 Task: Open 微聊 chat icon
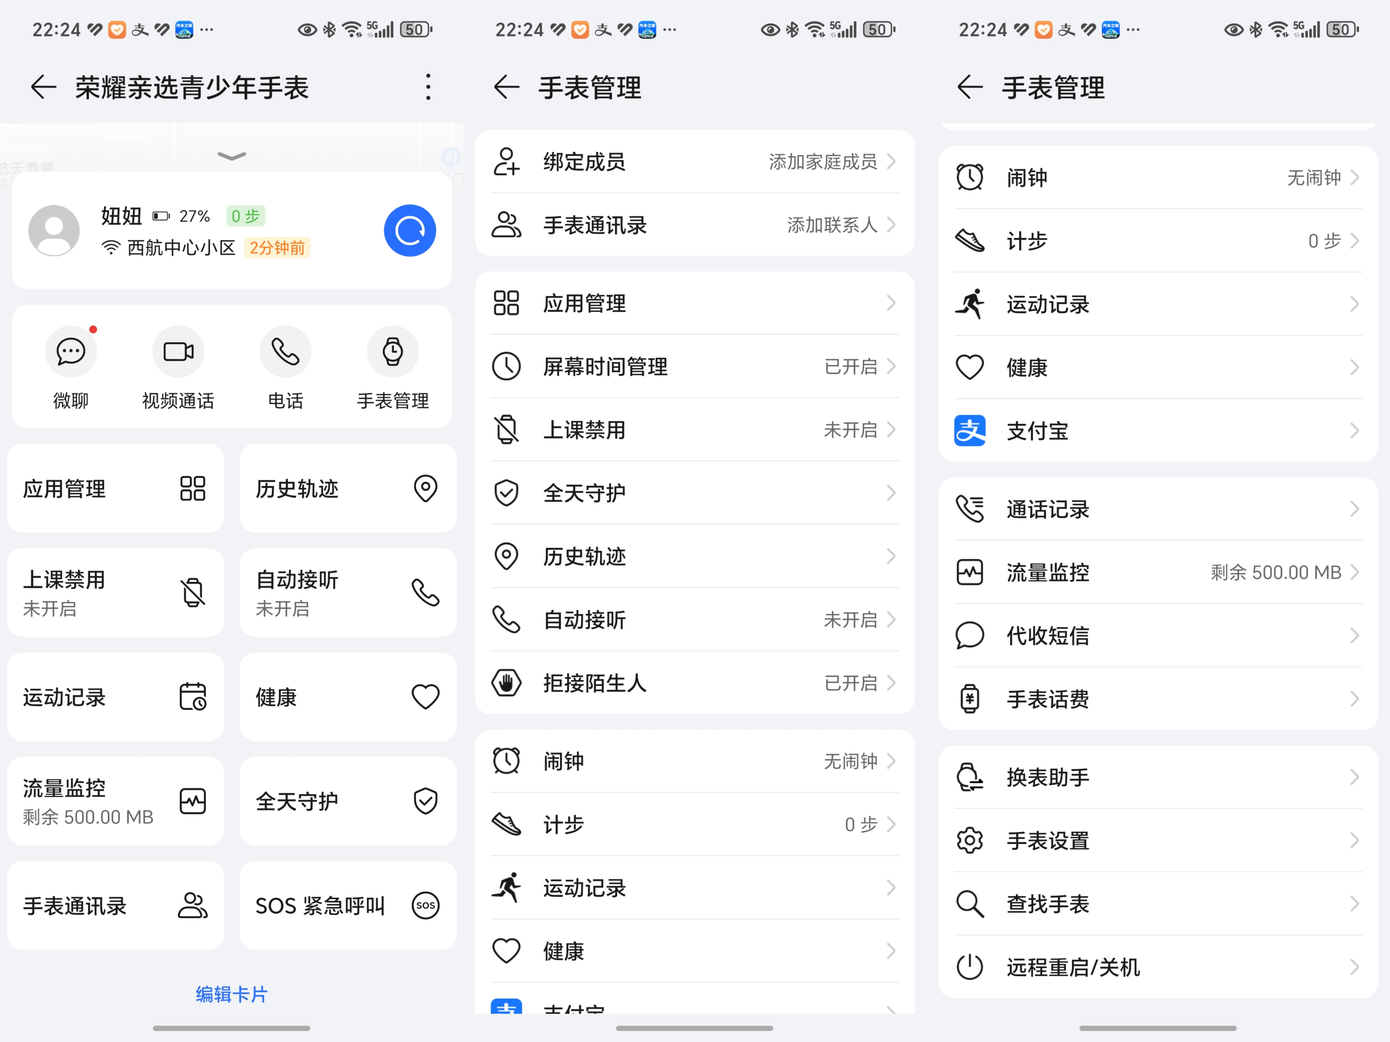click(x=71, y=351)
